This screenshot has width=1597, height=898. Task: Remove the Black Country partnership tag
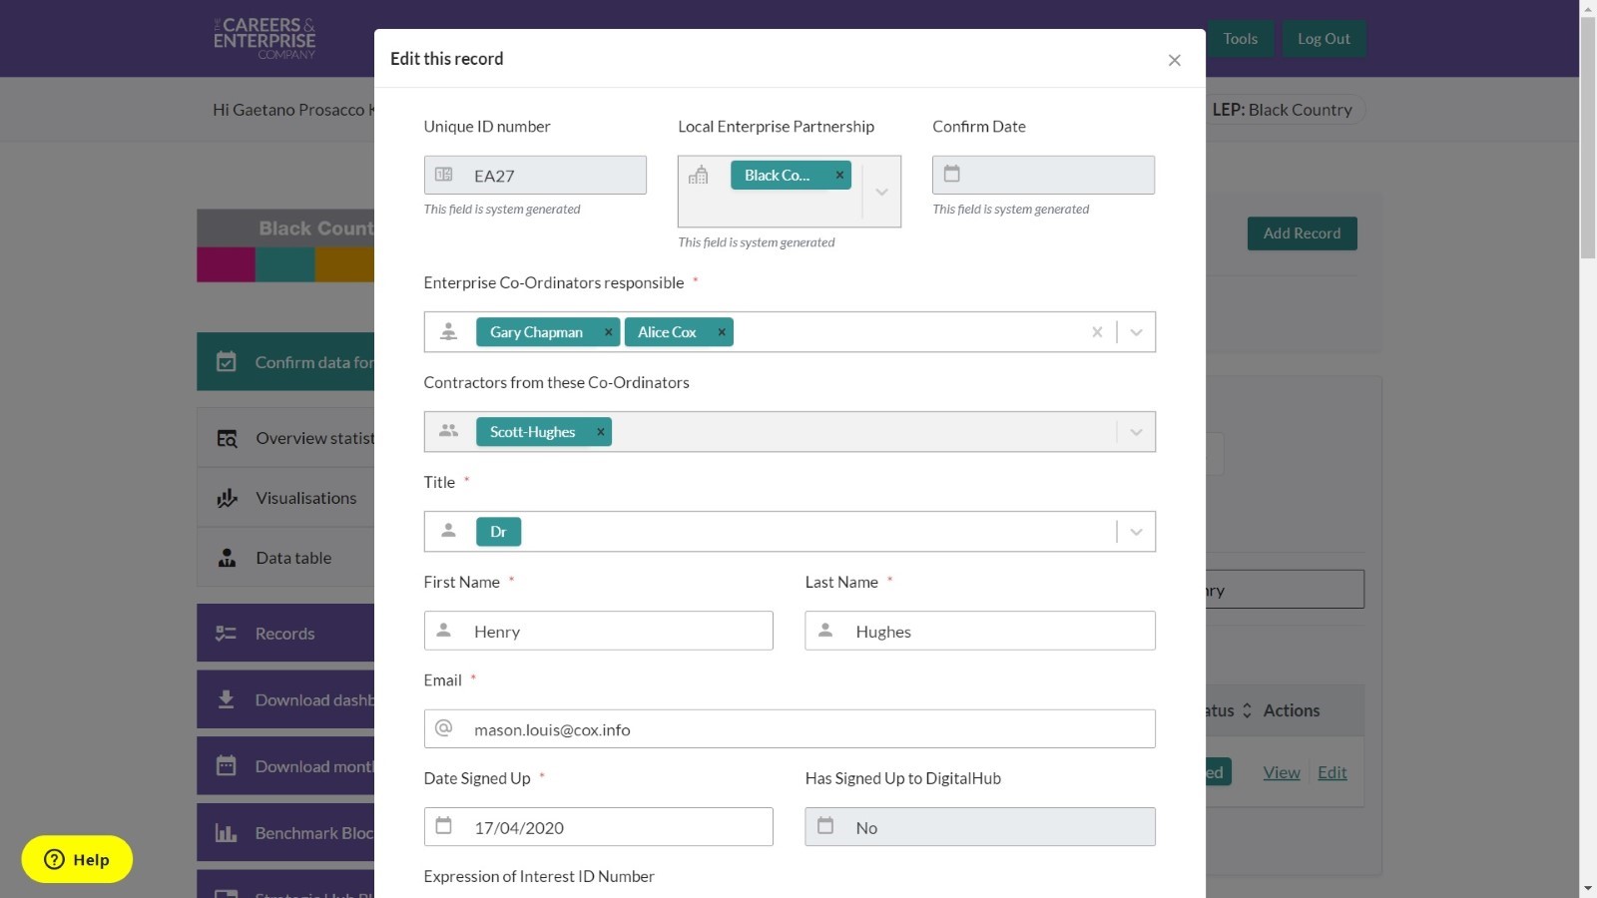pos(839,176)
